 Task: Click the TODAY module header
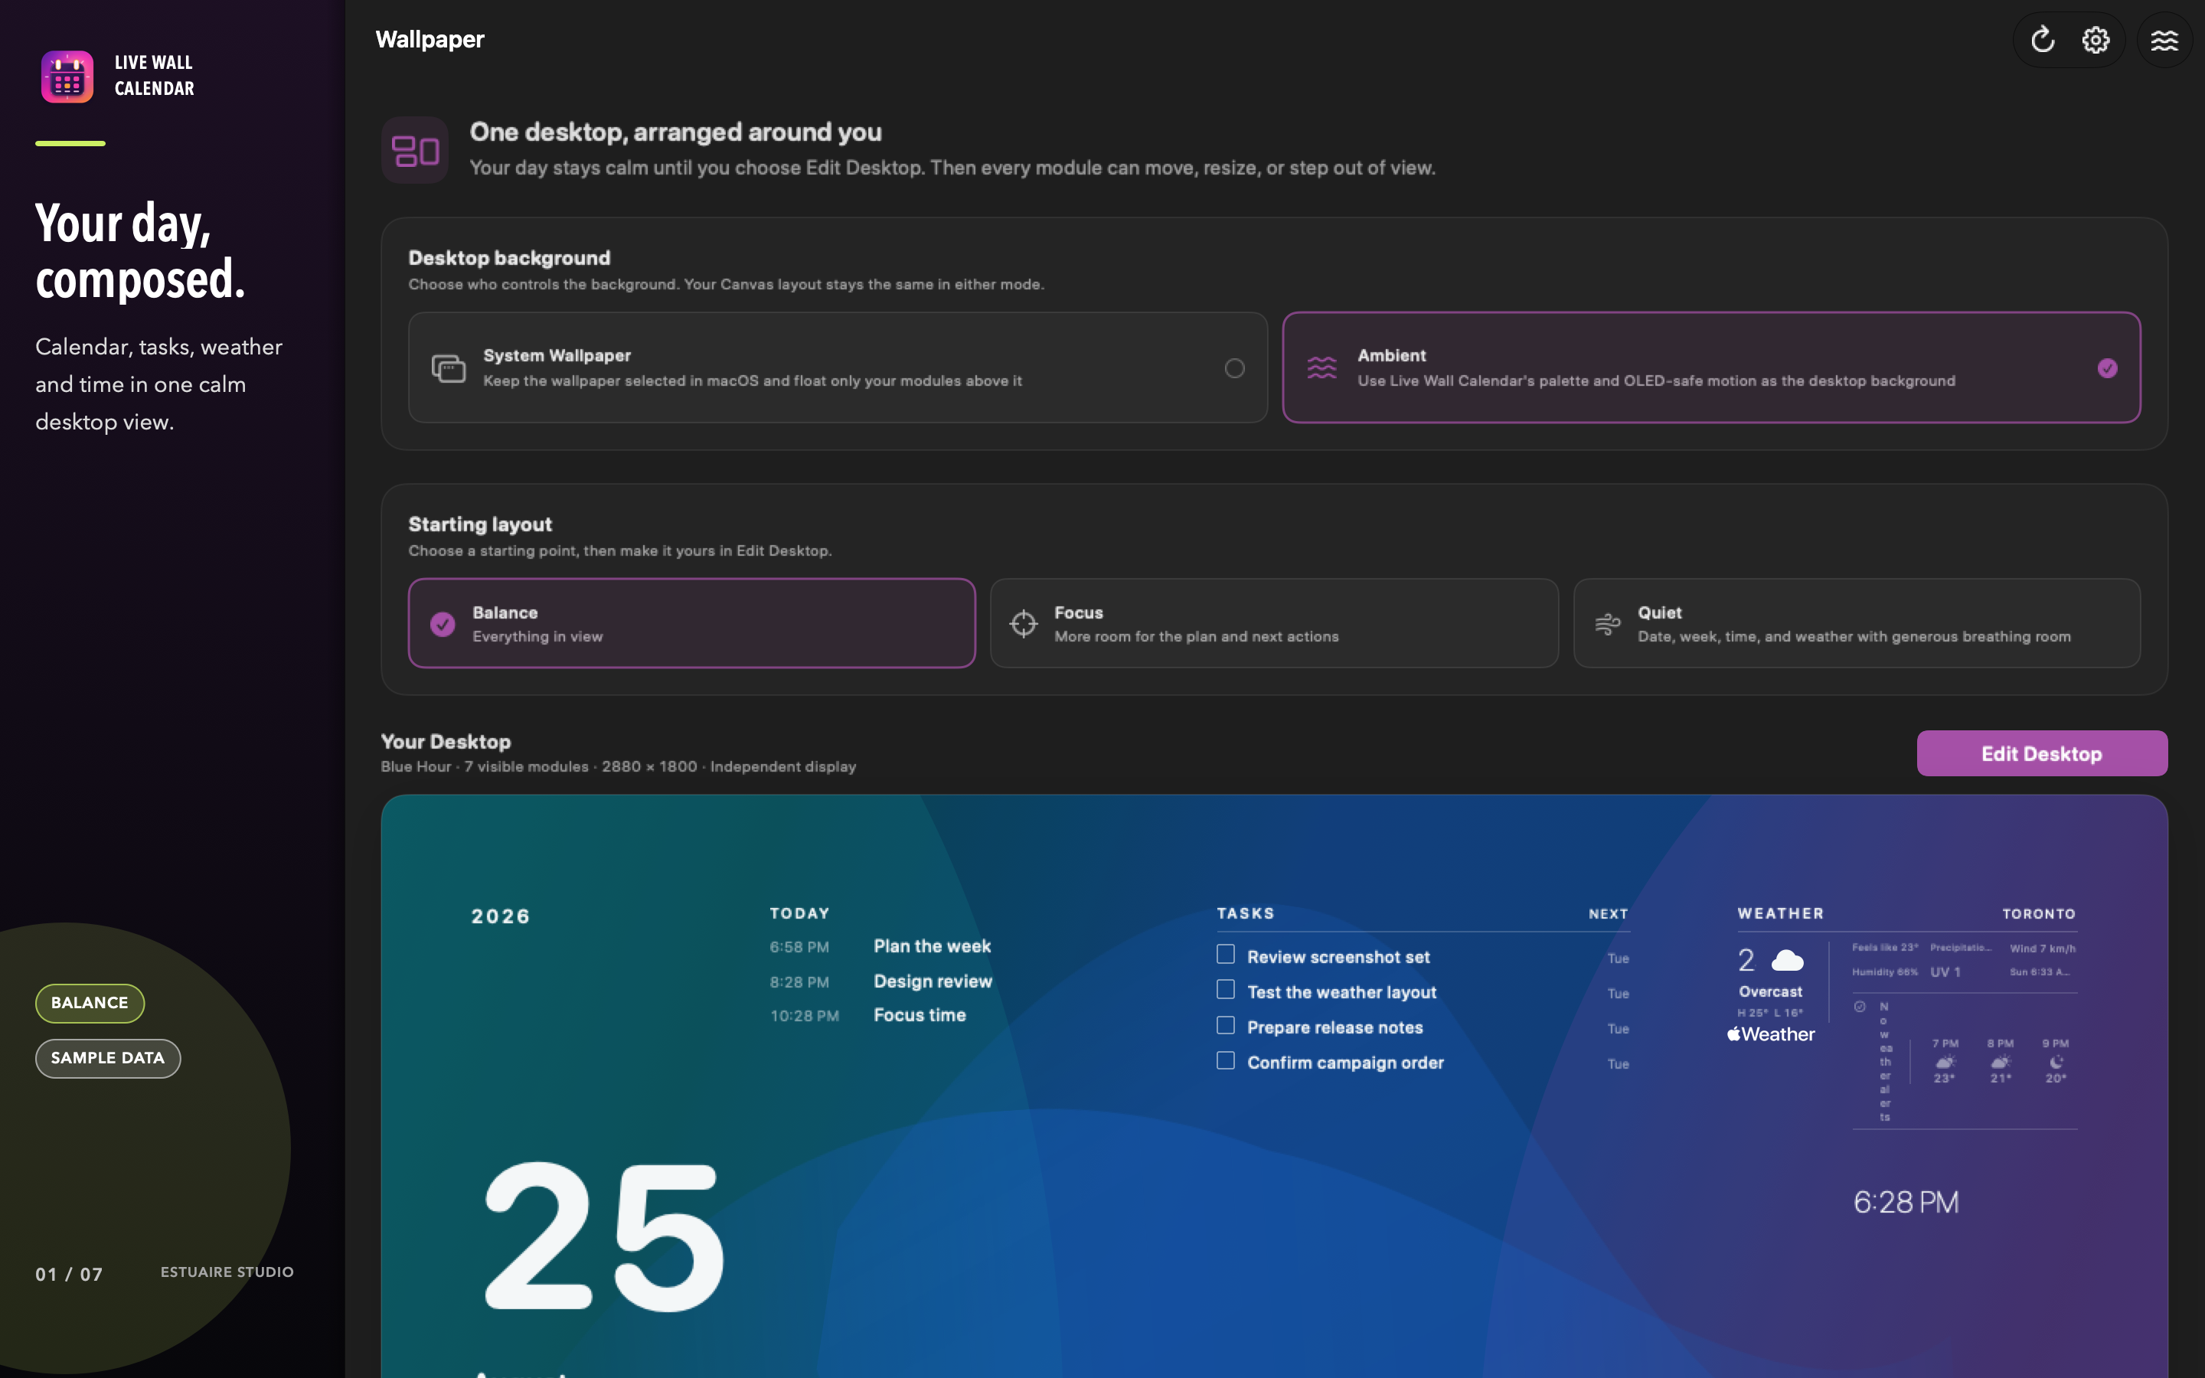pyautogui.click(x=799, y=913)
